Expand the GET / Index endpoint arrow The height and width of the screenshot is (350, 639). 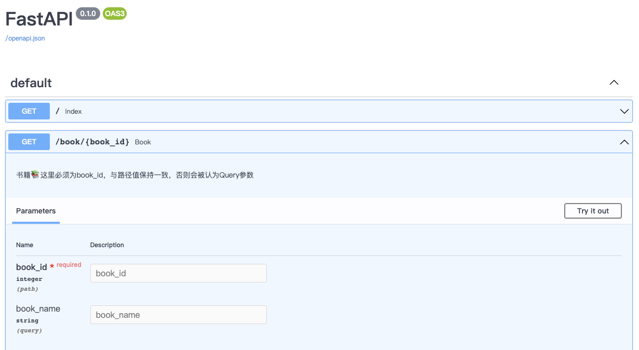(624, 111)
